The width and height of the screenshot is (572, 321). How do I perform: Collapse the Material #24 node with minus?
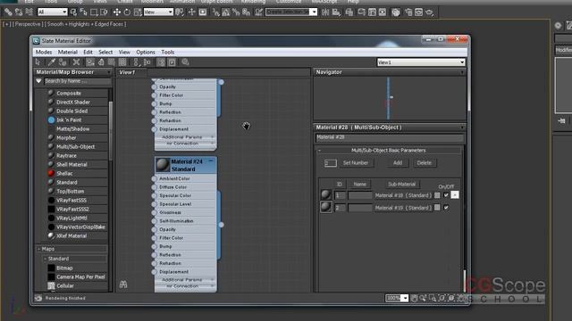211,160
